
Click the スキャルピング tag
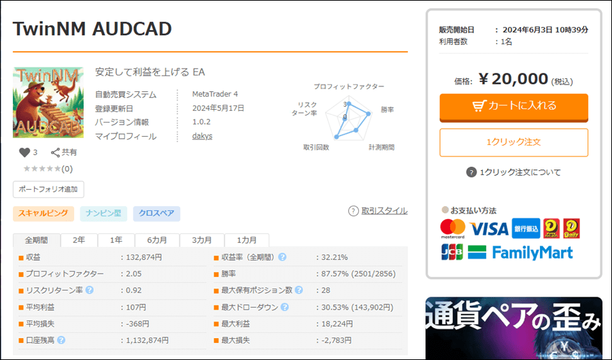[43, 214]
